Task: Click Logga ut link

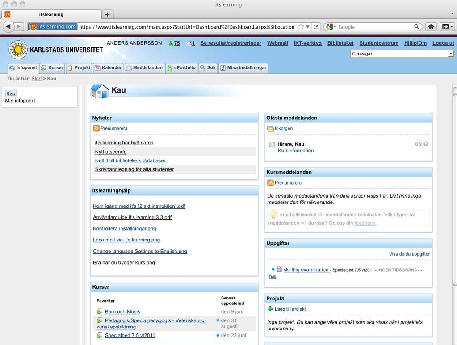Action: point(443,43)
